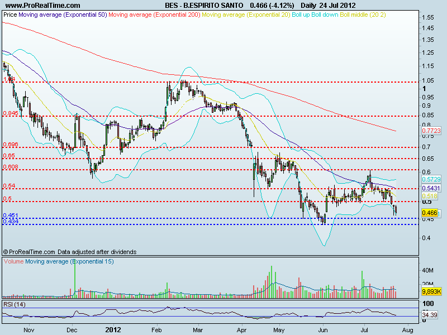Click the Jun label on time axis
The width and height of the screenshot is (447, 335).
tap(323, 330)
